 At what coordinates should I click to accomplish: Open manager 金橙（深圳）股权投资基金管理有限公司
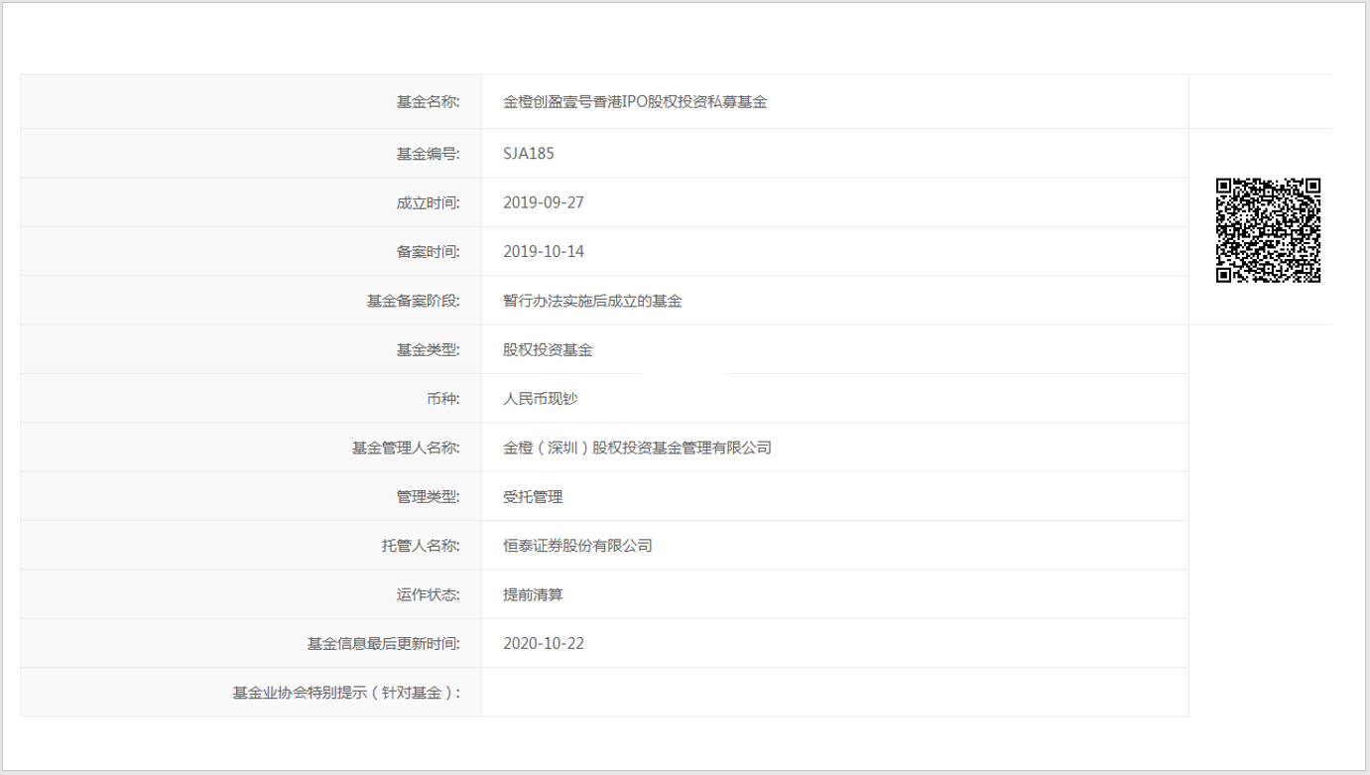point(637,448)
